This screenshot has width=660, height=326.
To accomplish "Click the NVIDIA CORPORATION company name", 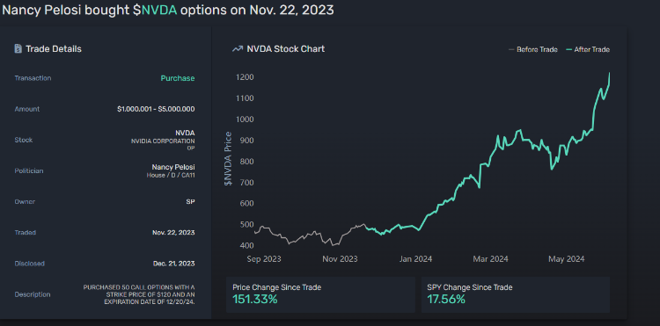I will [x=163, y=141].
